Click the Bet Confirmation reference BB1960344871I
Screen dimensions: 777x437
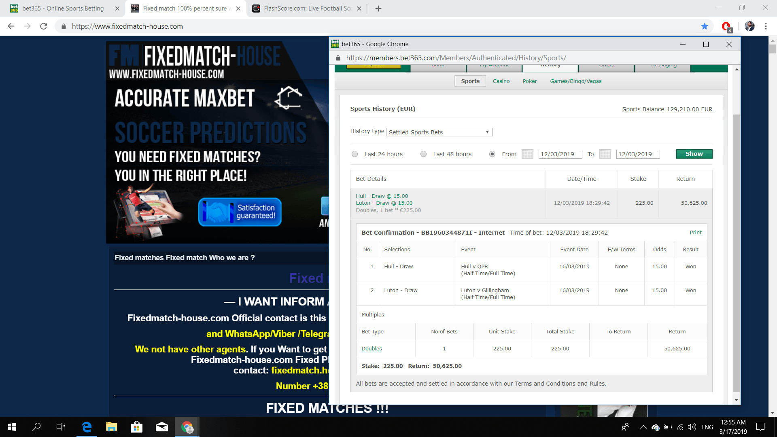coord(446,233)
